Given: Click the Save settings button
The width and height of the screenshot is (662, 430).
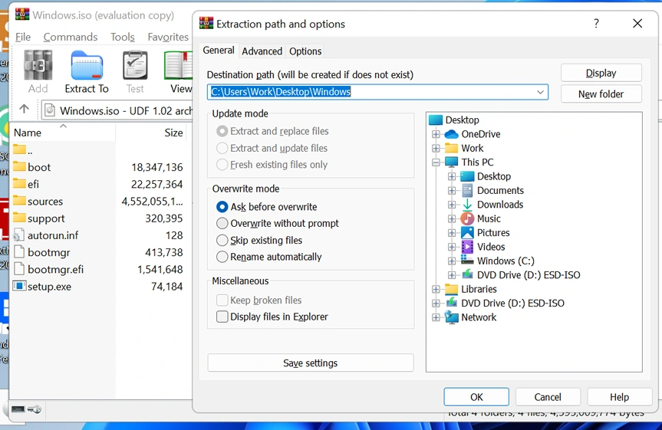Looking at the screenshot, I should (311, 363).
